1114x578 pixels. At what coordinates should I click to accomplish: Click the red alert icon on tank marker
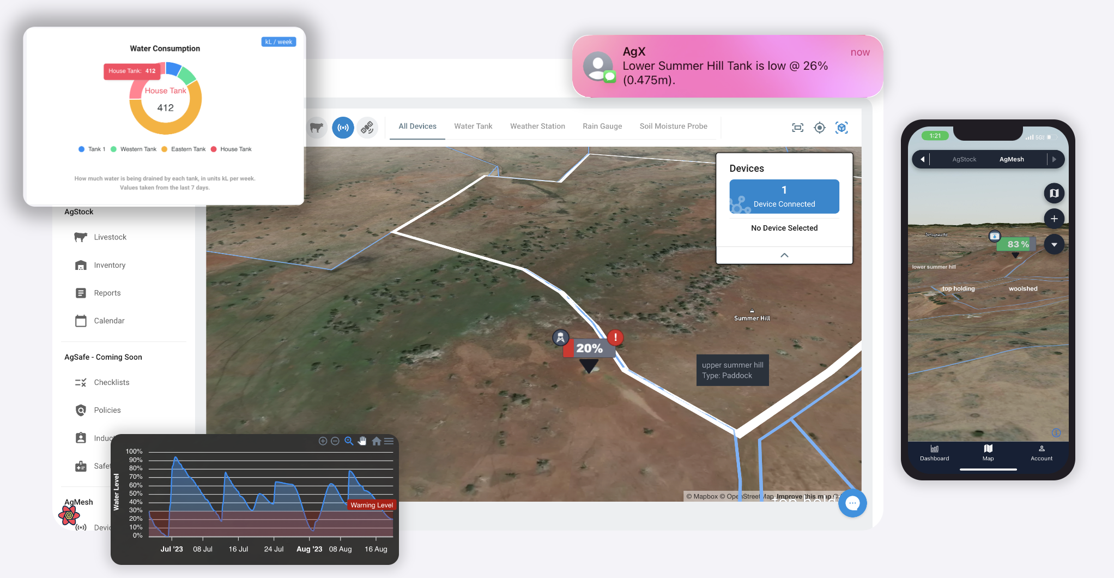click(x=615, y=338)
